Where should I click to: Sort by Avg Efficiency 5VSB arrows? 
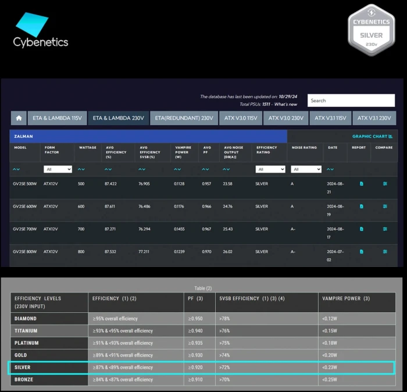pyautogui.click(x=142, y=169)
